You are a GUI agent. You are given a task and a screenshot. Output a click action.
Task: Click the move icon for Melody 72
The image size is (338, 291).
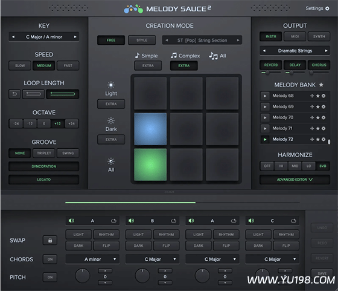coord(312,139)
